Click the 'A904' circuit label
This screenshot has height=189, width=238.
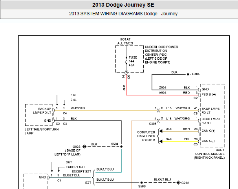pyautogui.click(x=163, y=93)
